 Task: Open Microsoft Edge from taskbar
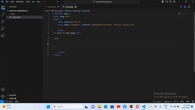coord(106,107)
